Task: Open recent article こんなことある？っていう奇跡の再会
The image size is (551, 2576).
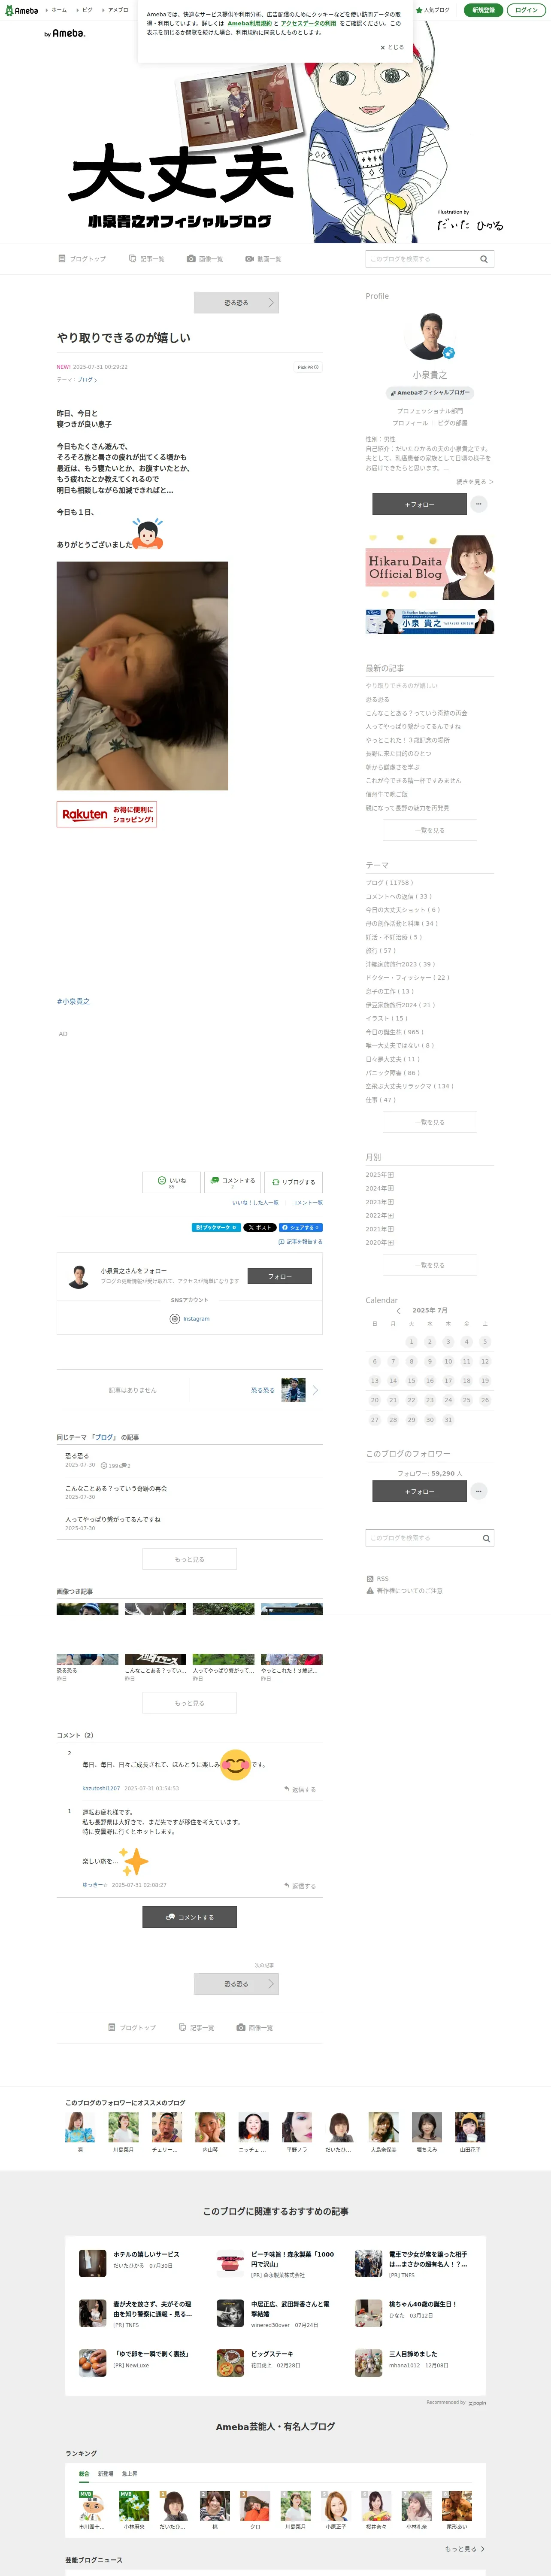Action: [416, 713]
